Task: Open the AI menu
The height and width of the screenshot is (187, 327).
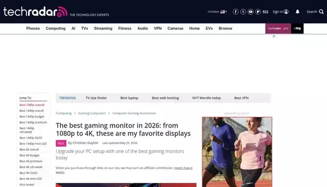Action: (x=73, y=28)
